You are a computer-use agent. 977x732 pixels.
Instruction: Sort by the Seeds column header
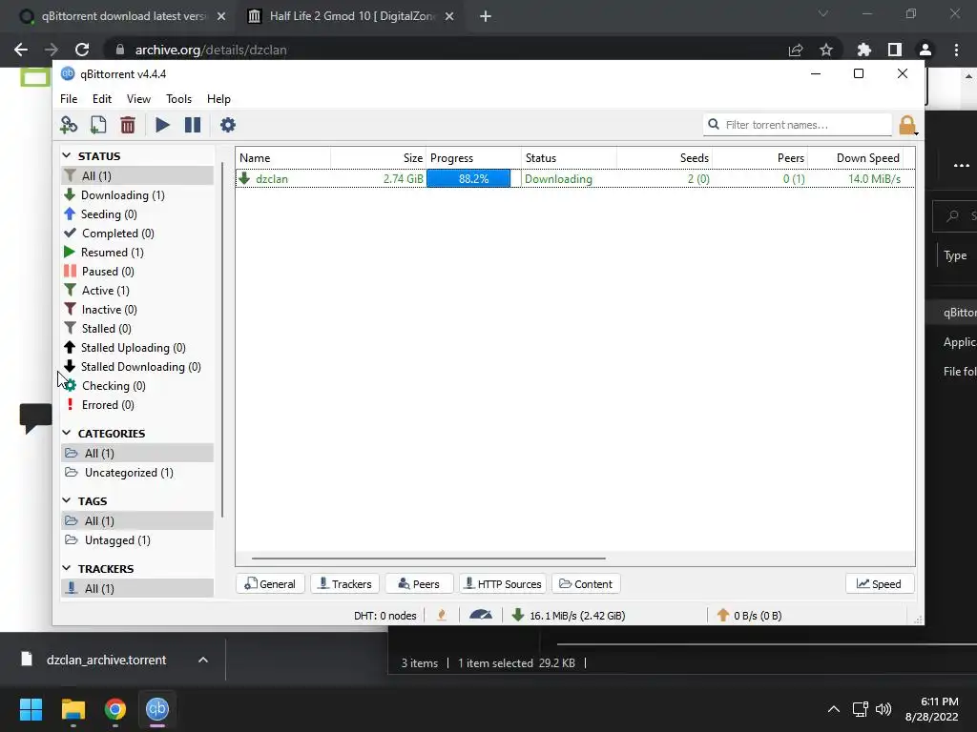(695, 158)
